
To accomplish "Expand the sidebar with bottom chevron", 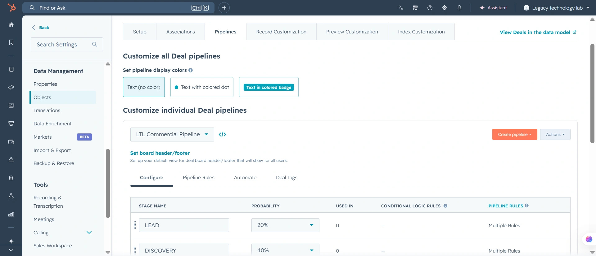I will [11, 250].
